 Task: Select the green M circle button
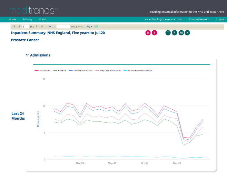click(181, 33)
